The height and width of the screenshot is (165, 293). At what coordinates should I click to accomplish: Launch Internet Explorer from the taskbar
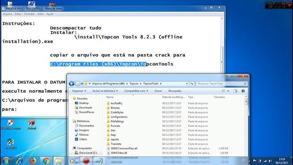(x=19, y=161)
